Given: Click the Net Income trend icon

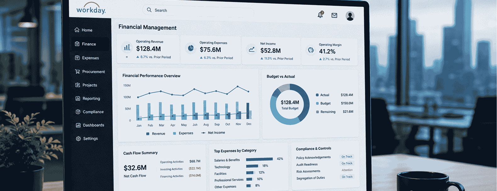Looking at the screenshot, I should pos(251,50).
